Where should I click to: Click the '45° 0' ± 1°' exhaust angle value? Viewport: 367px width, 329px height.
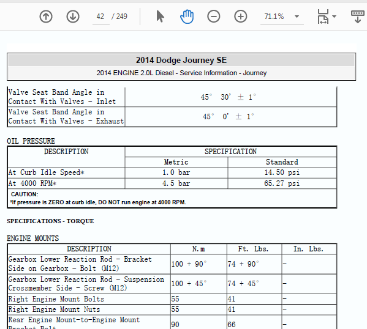pyautogui.click(x=229, y=117)
